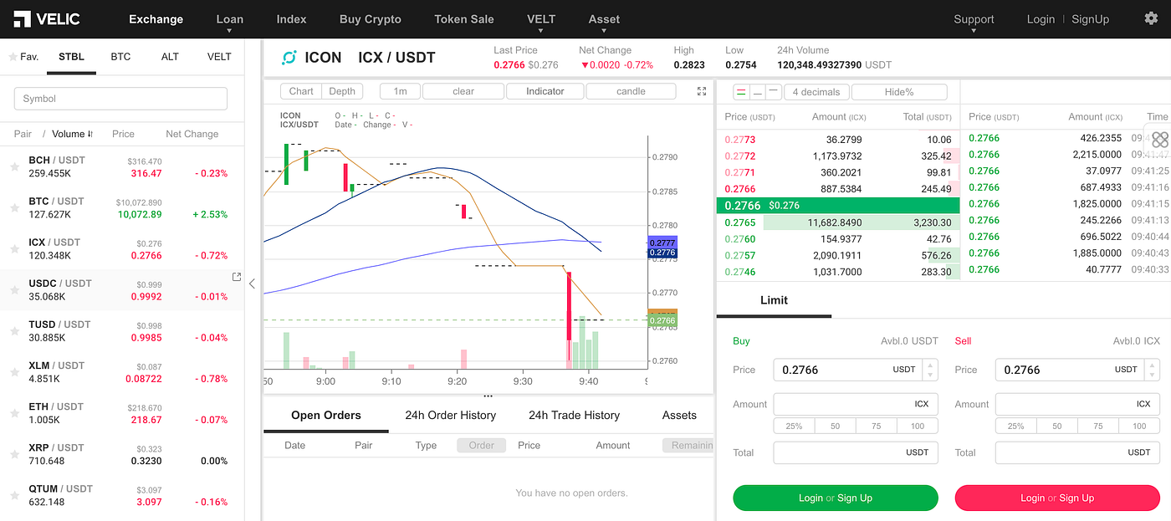Favorite the TUSD / USDT pair star
This screenshot has width=1171, height=521.
pyautogui.click(x=14, y=331)
